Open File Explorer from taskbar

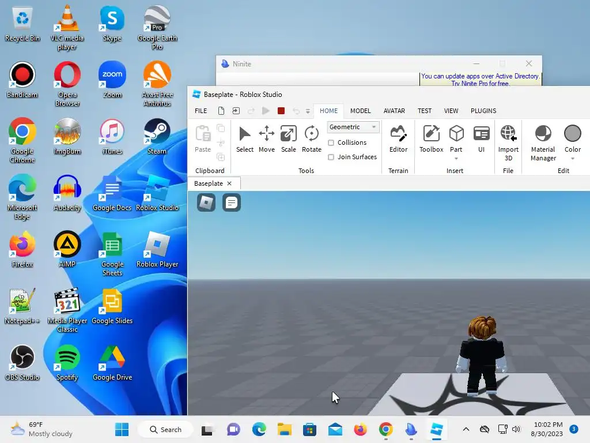285,429
